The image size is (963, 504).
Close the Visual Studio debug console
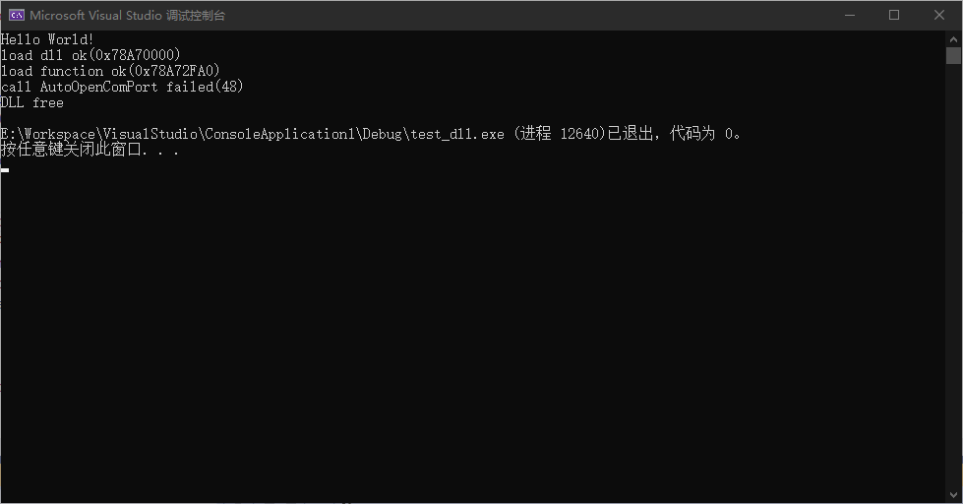pos(939,16)
